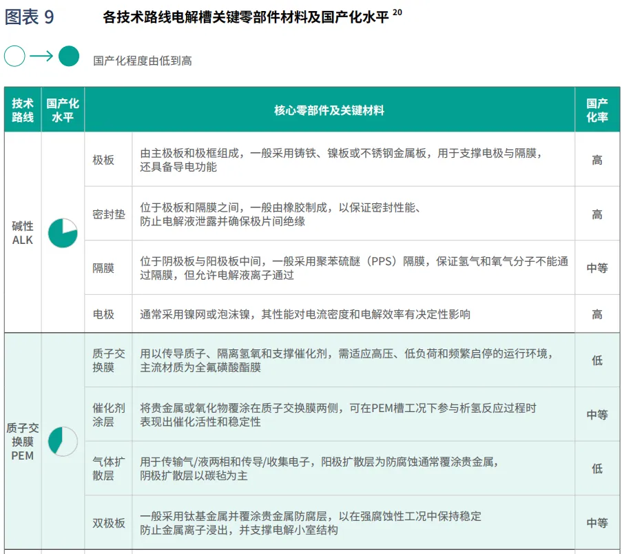622x554 pixels.
Task: Click the '质子交换膜' component cell in PEM section
Action: 109,360
